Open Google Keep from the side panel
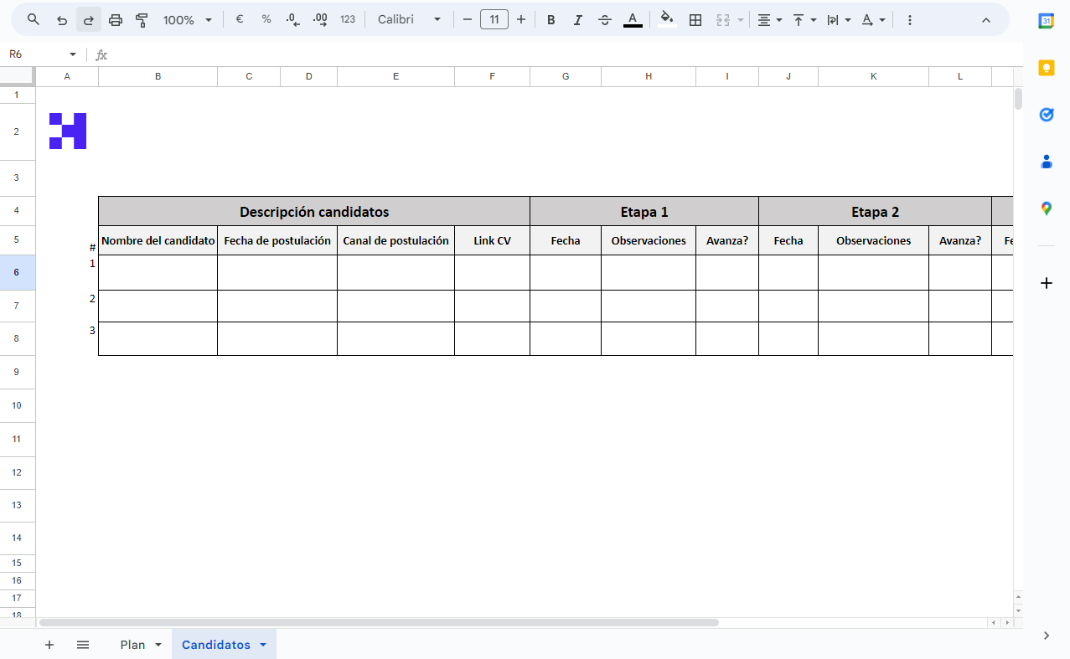 (x=1046, y=68)
